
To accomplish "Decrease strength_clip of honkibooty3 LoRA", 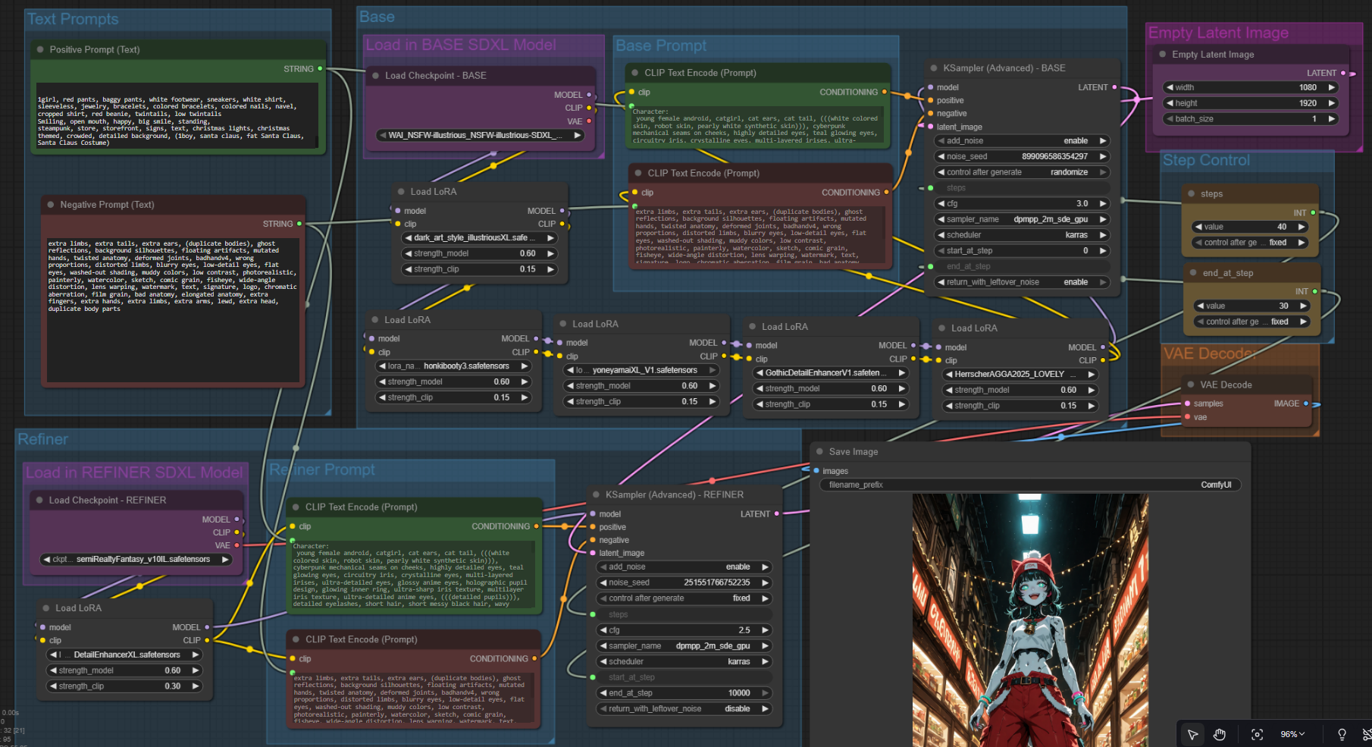I will 382,397.
